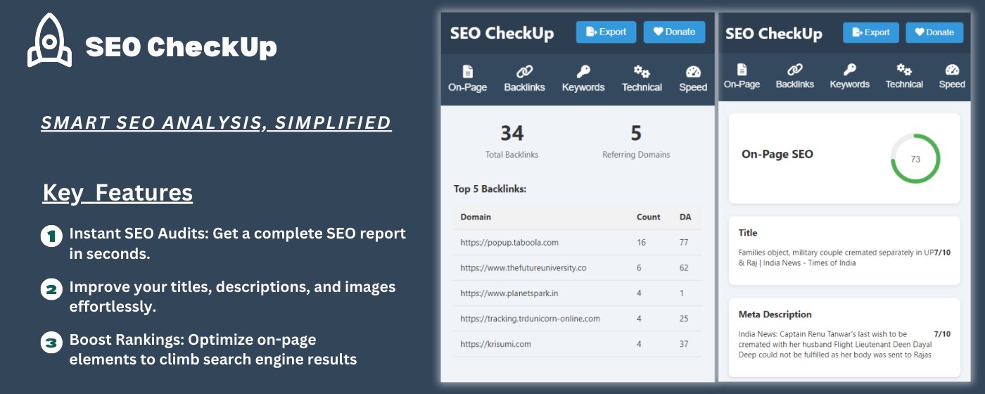Click Top 5 Backlinks heading
This screenshot has height=394, width=985.
point(490,189)
